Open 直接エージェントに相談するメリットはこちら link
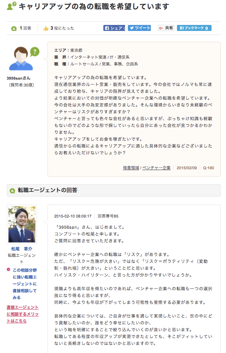 point(23,314)
